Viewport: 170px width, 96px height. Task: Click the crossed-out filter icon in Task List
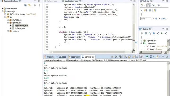point(142,10)
